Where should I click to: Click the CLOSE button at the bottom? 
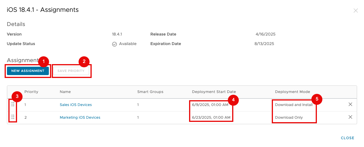coord(347,138)
